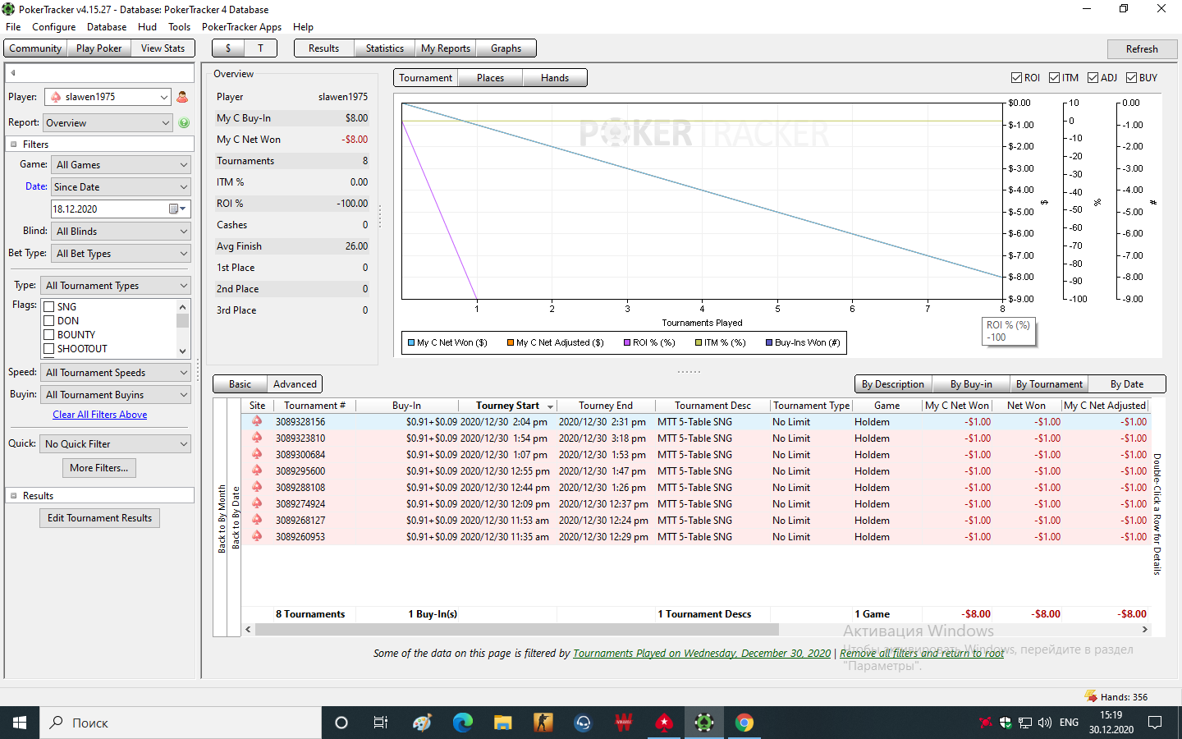Click the site icon for tournament 3089295600
This screenshot has width=1182, height=739.
pyautogui.click(x=257, y=470)
